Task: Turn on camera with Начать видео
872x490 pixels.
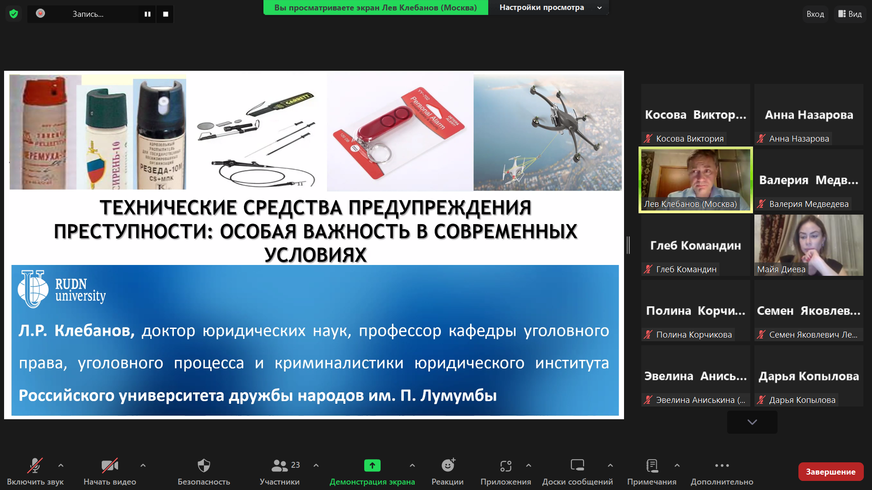Action: coord(109,472)
